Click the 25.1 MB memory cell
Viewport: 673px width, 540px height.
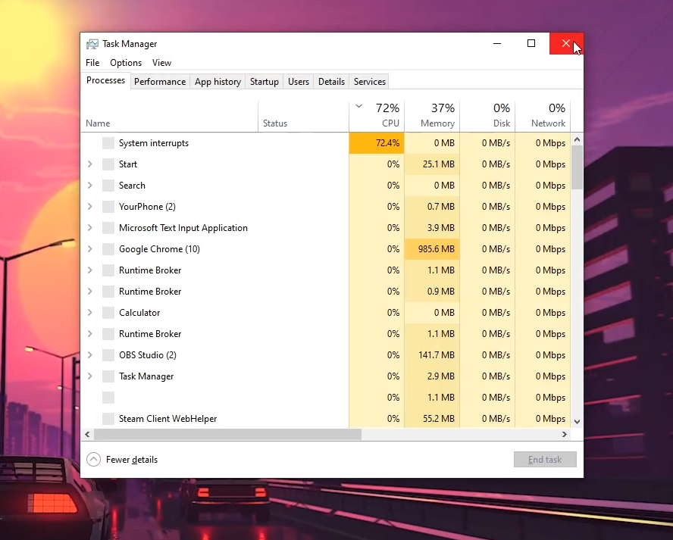pyautogui.click(x=432, y=164)
